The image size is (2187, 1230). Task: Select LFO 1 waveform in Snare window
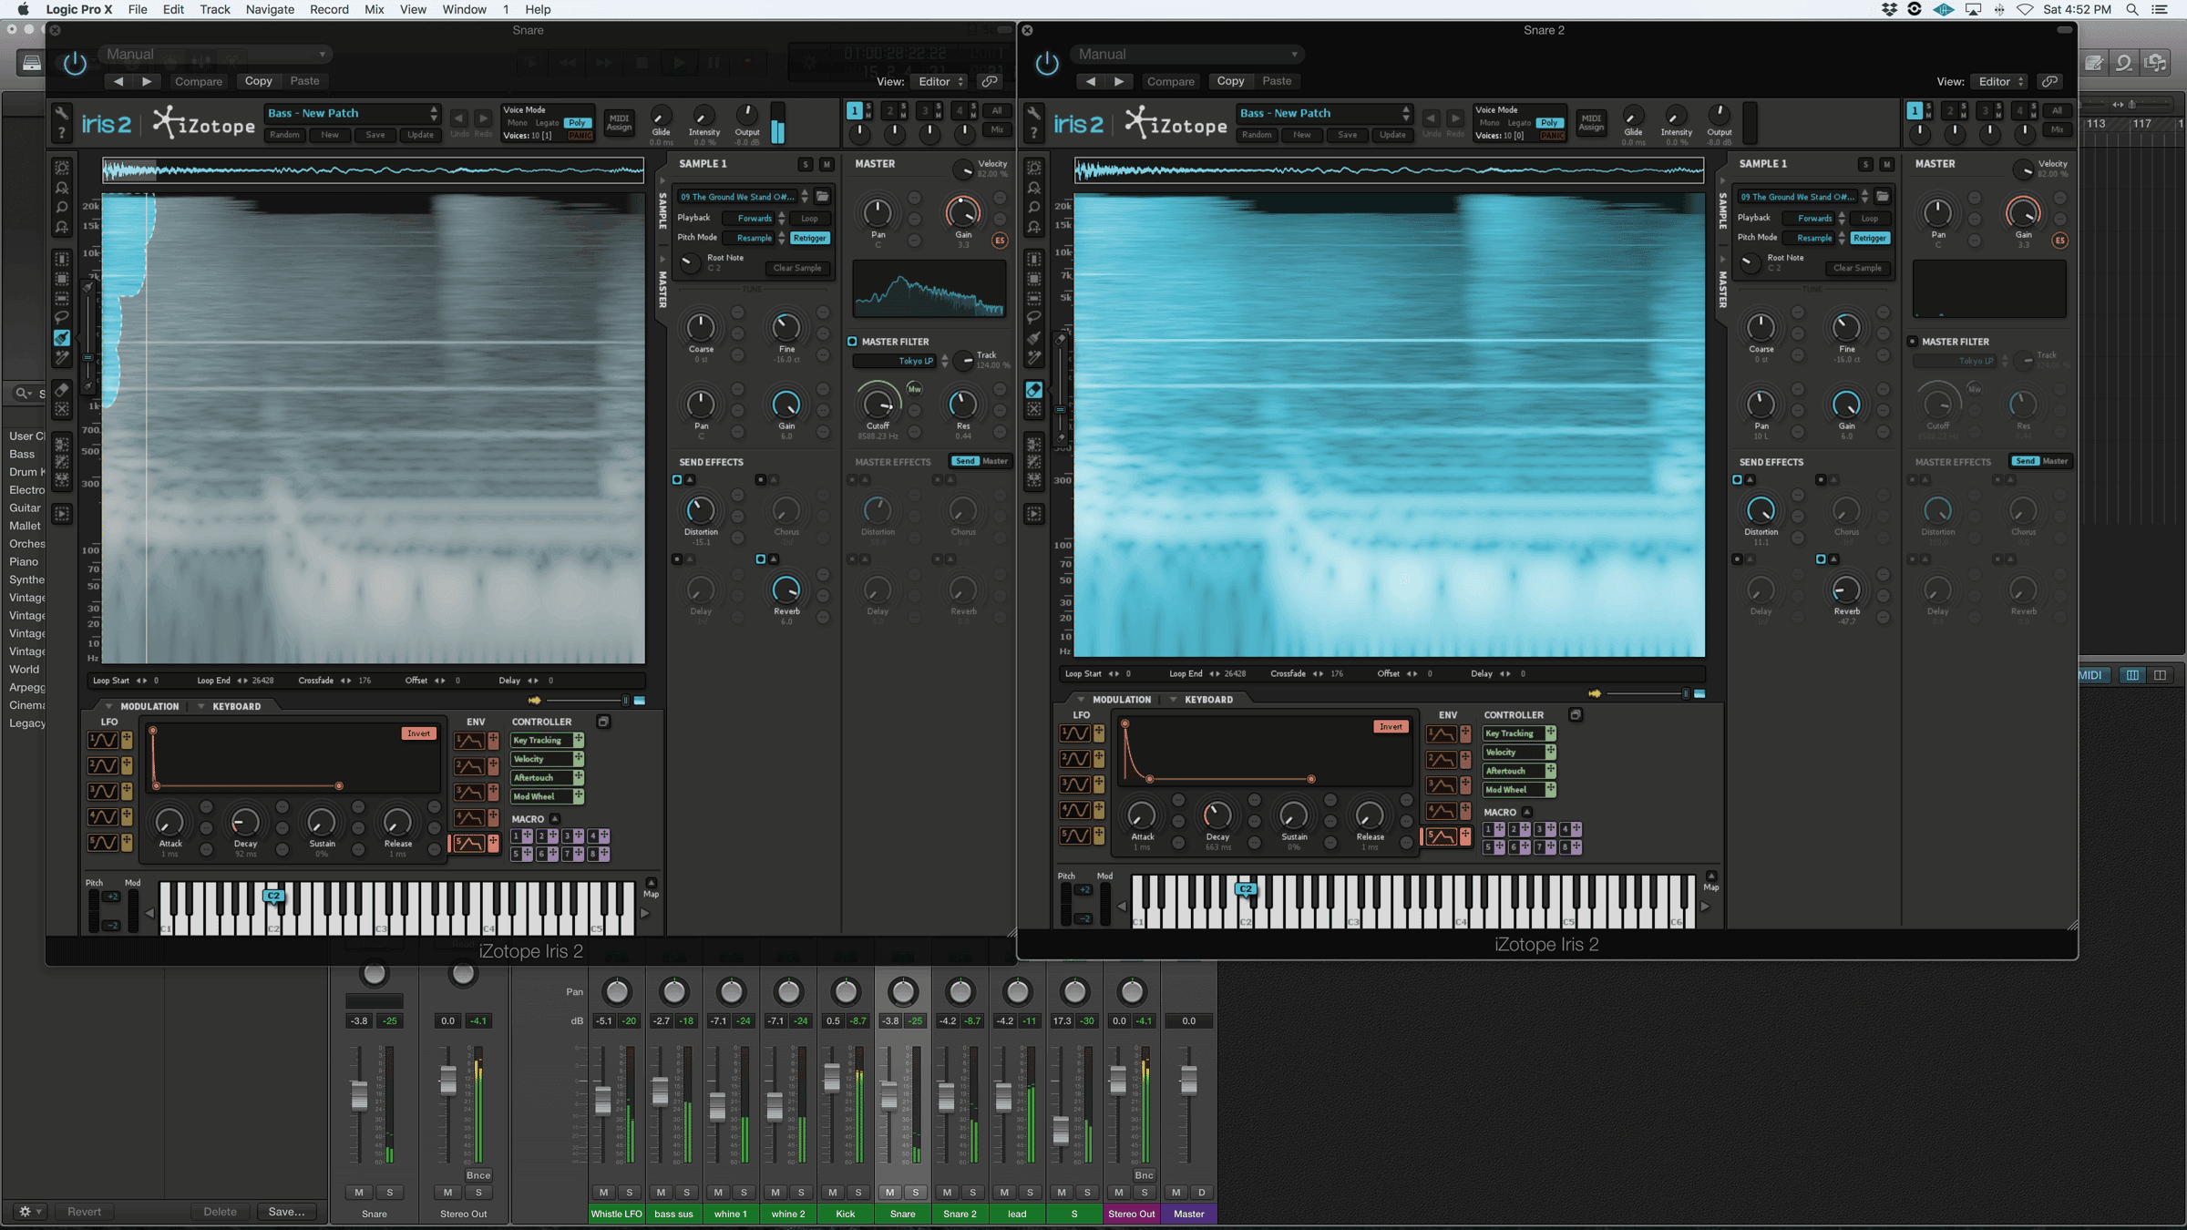click(102, 740)
